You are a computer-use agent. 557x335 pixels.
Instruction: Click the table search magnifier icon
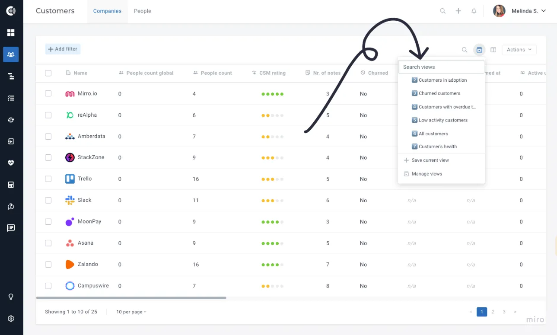pyautogui.click(x=465, y=50)
